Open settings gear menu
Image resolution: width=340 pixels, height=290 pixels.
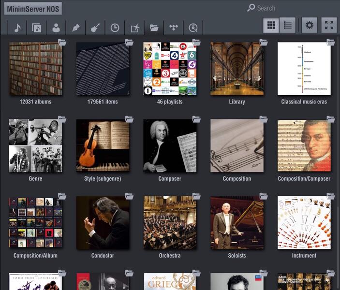(310, 25)
